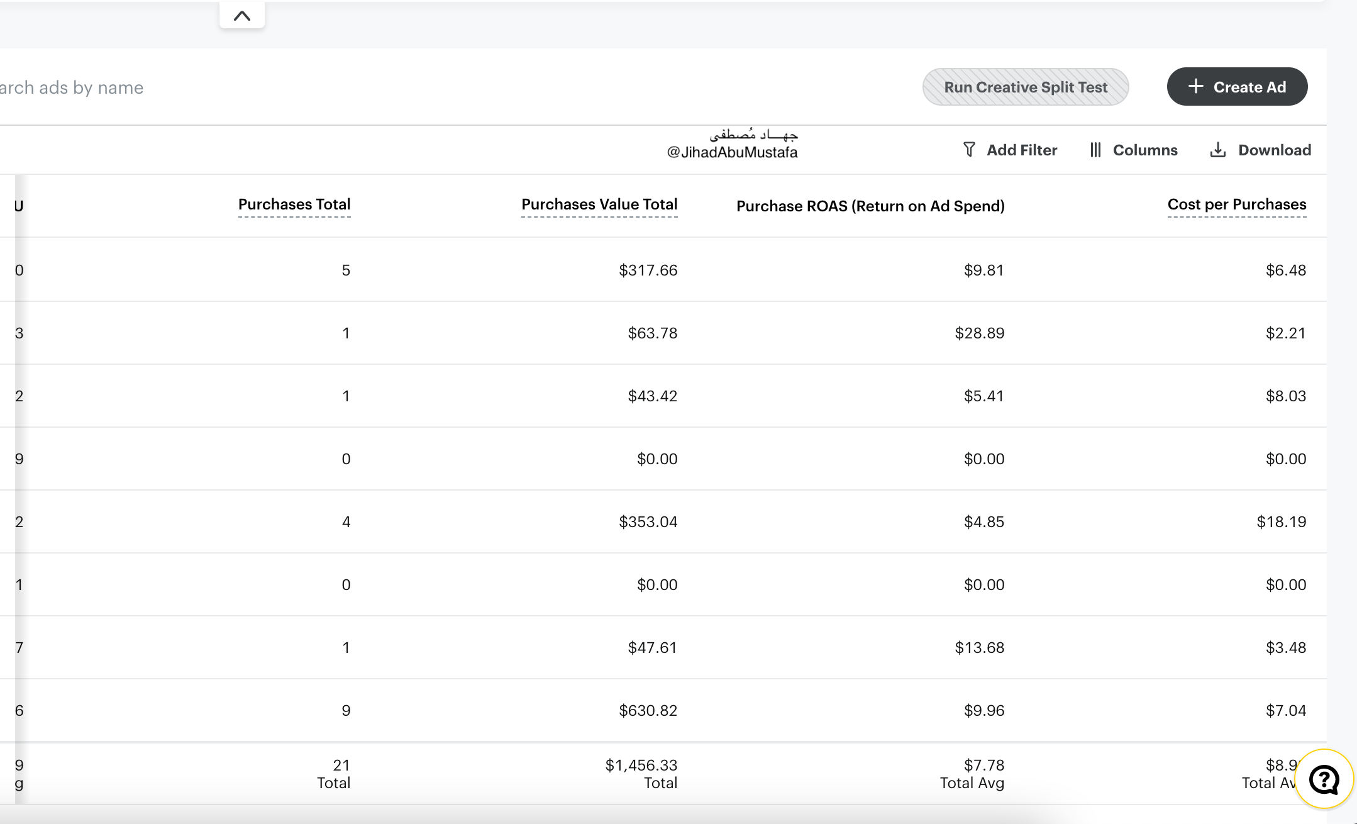Sort by Cost per Purchases header
The width and height of the screenshot is (1357, 824).
pyautogui.click(x=1236, y=204)
